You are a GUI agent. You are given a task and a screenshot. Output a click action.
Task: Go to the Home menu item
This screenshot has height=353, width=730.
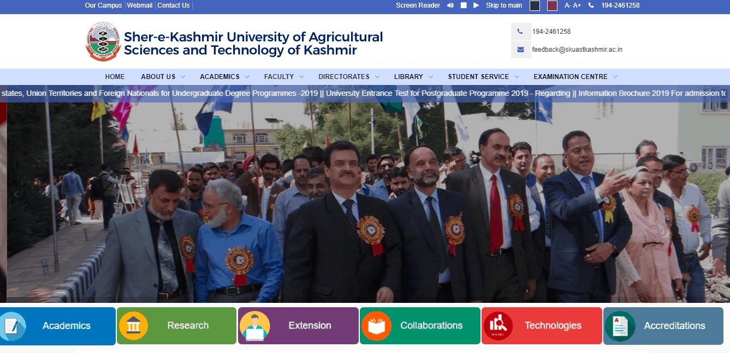[115, 77]
